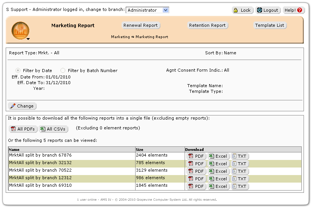Switch to the Retention Report tab
The width and height of the screenshot is (313, 209).
207,25
